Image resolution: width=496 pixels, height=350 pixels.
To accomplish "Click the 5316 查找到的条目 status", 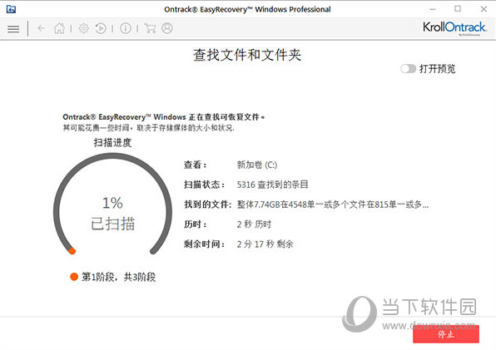I will pos(272,185).
